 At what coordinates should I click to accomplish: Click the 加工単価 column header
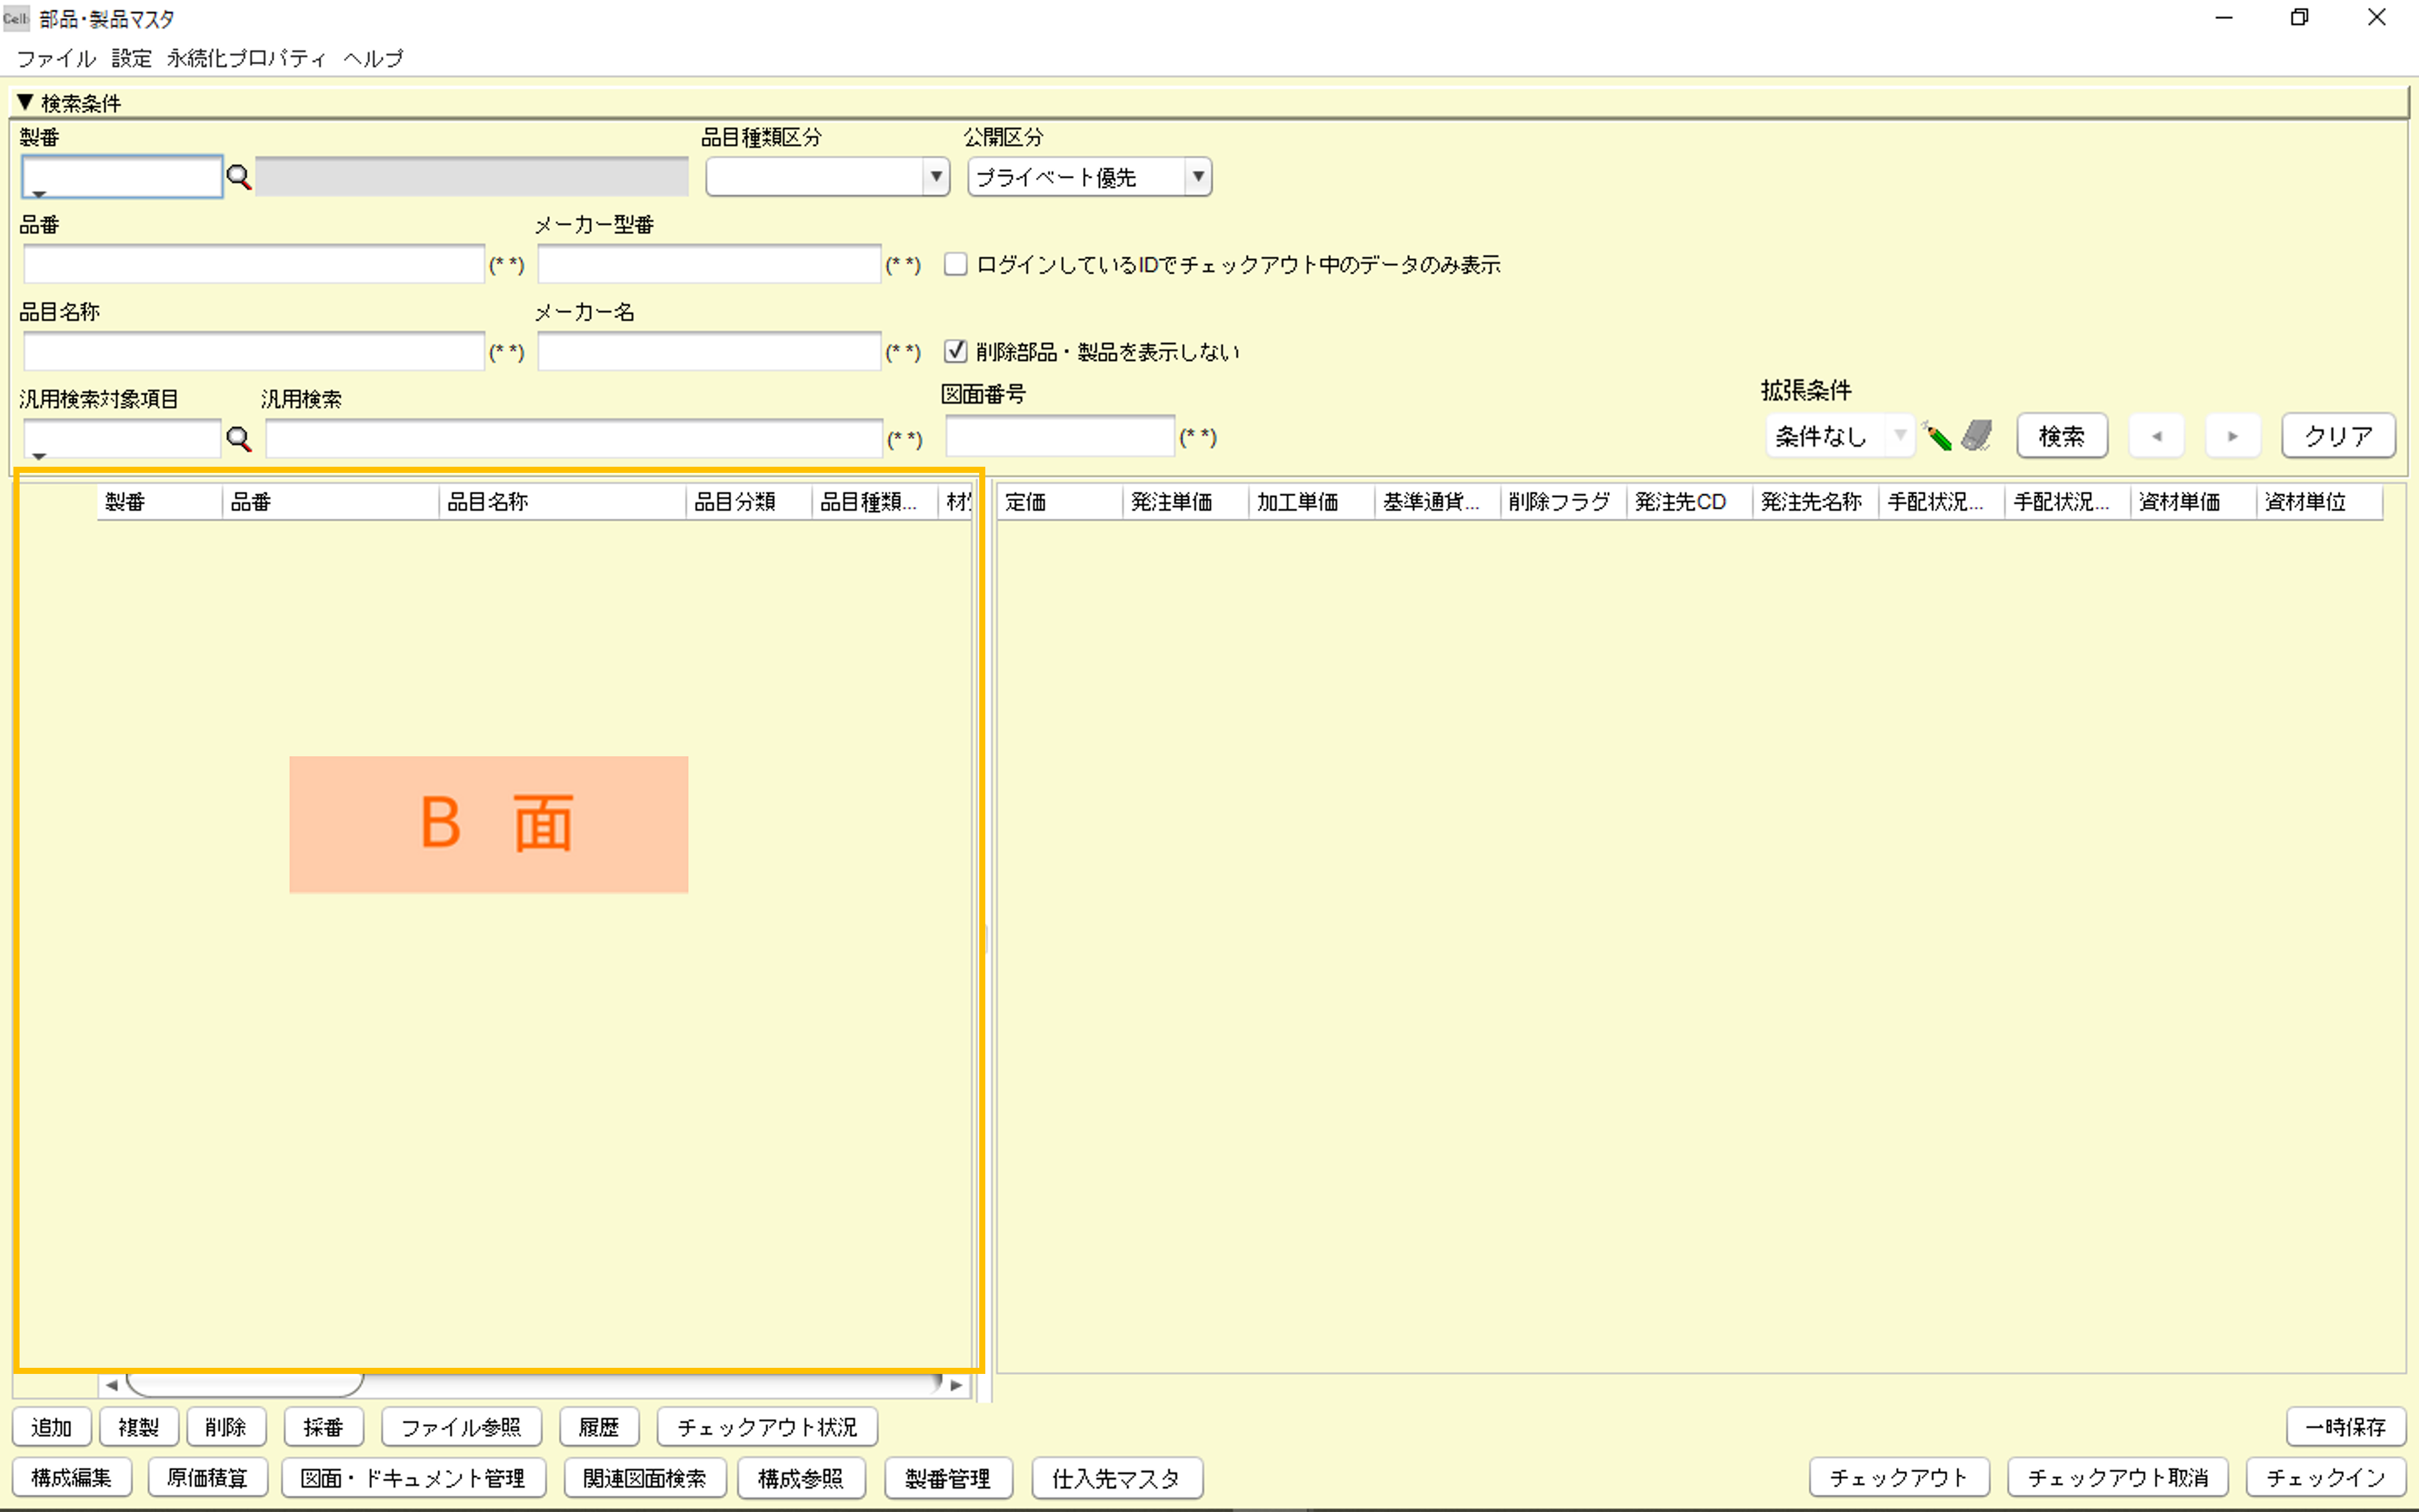1313,502
